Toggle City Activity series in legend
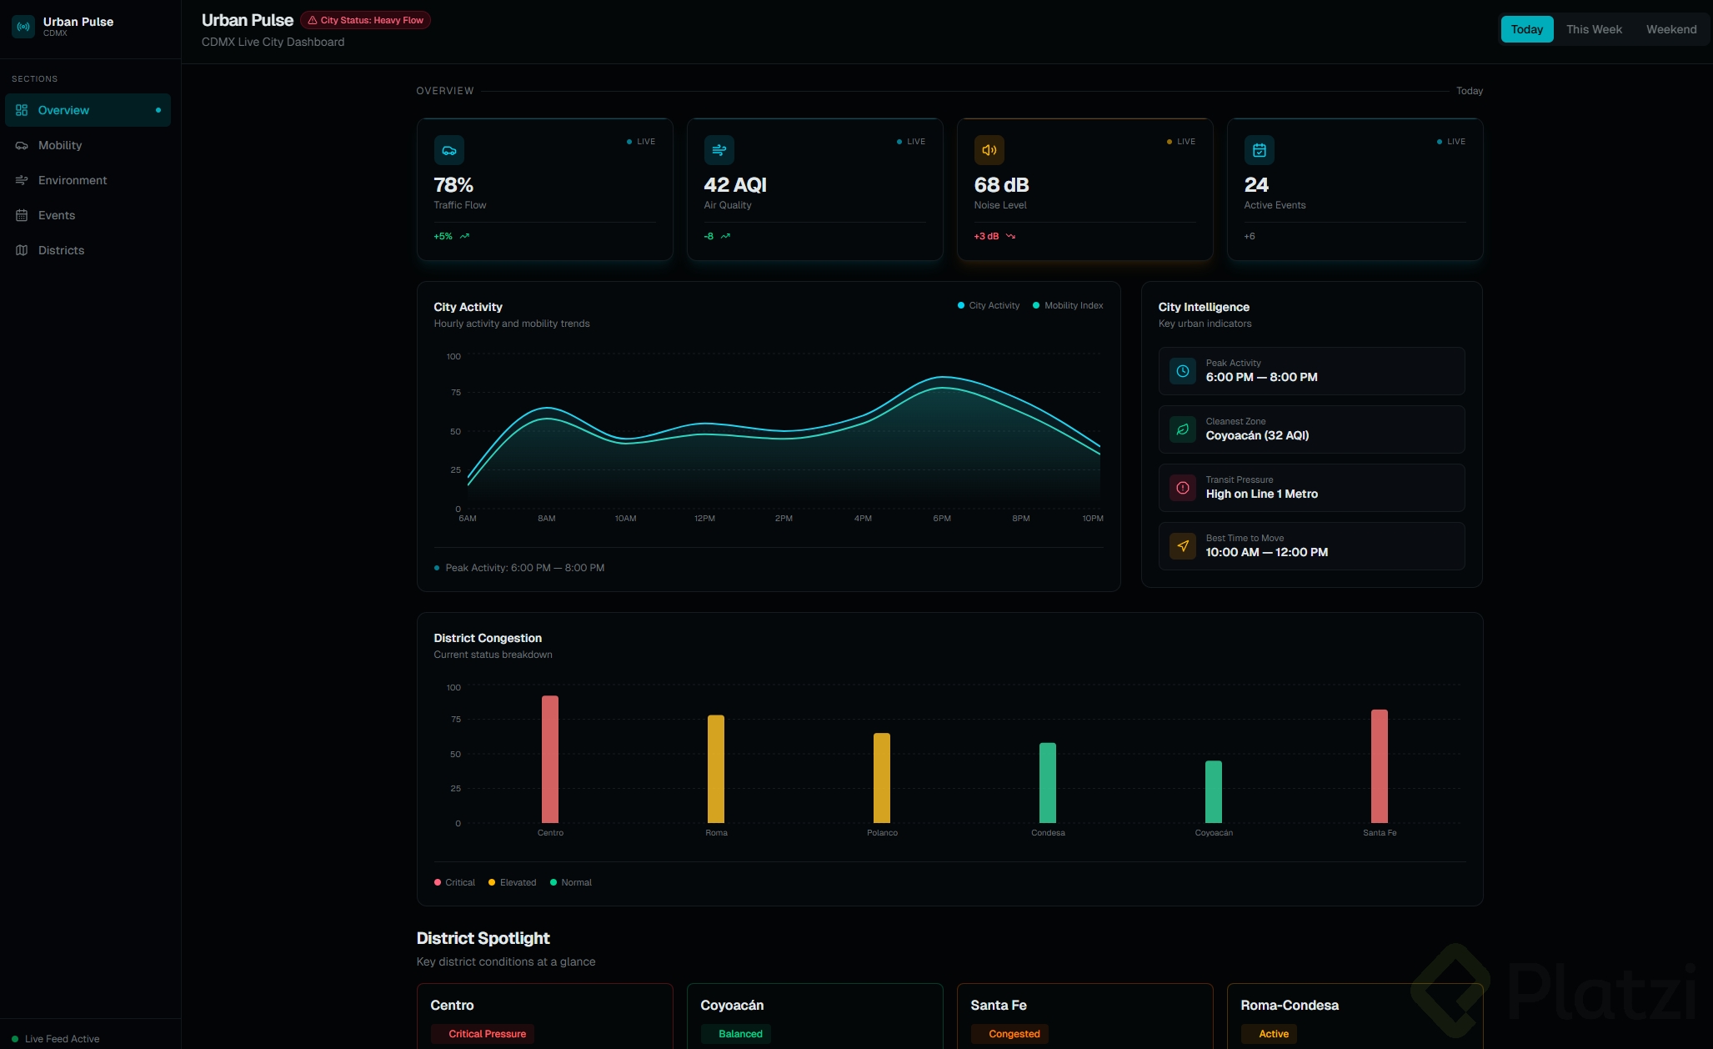The image size is (1713, 1049). (x=989, y=305)
